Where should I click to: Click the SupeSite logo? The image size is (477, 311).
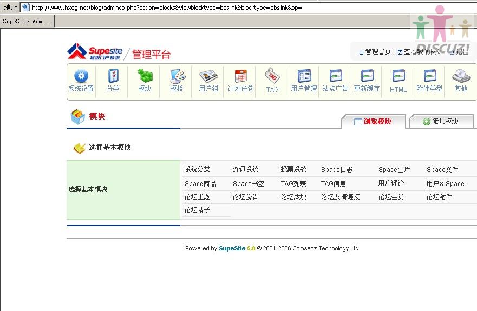pyautogui.click(x=95, y=52)
